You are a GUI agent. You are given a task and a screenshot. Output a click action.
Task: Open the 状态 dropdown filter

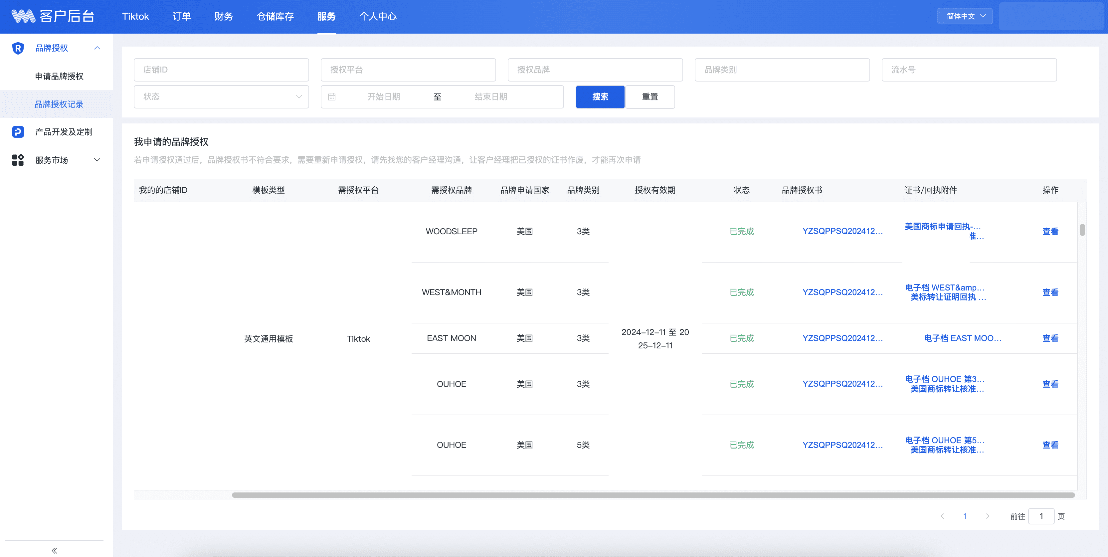221,97
